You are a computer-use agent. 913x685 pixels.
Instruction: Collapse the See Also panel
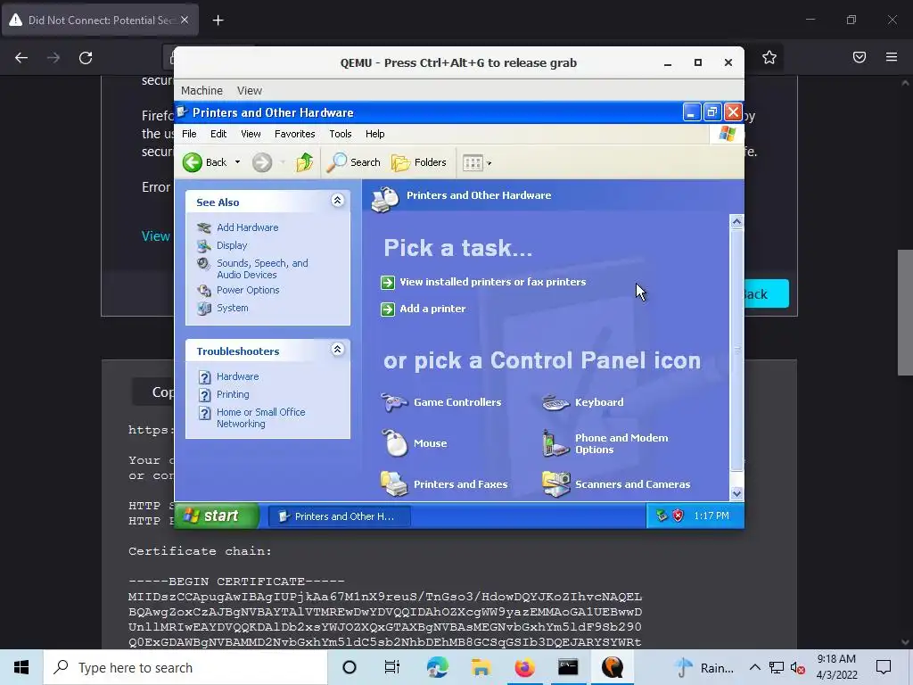(337, 201)
